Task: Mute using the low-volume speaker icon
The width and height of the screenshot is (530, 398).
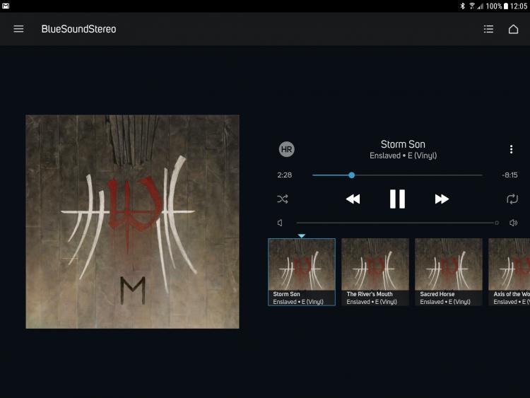Action: coord(280,223)
